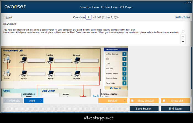This screenshot has width=193, height=123.
Task: Expand the Review dropdown menu
Action: [125, 101]
